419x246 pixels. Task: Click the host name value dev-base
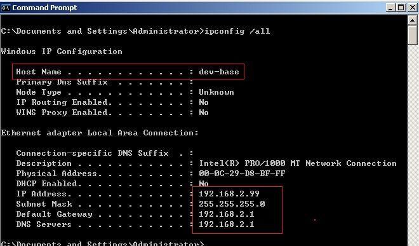coord(219,72)
